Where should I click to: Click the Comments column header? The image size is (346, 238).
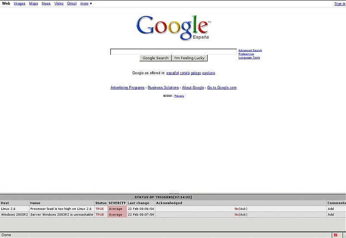pyautogui.click(x=337, y=203)
